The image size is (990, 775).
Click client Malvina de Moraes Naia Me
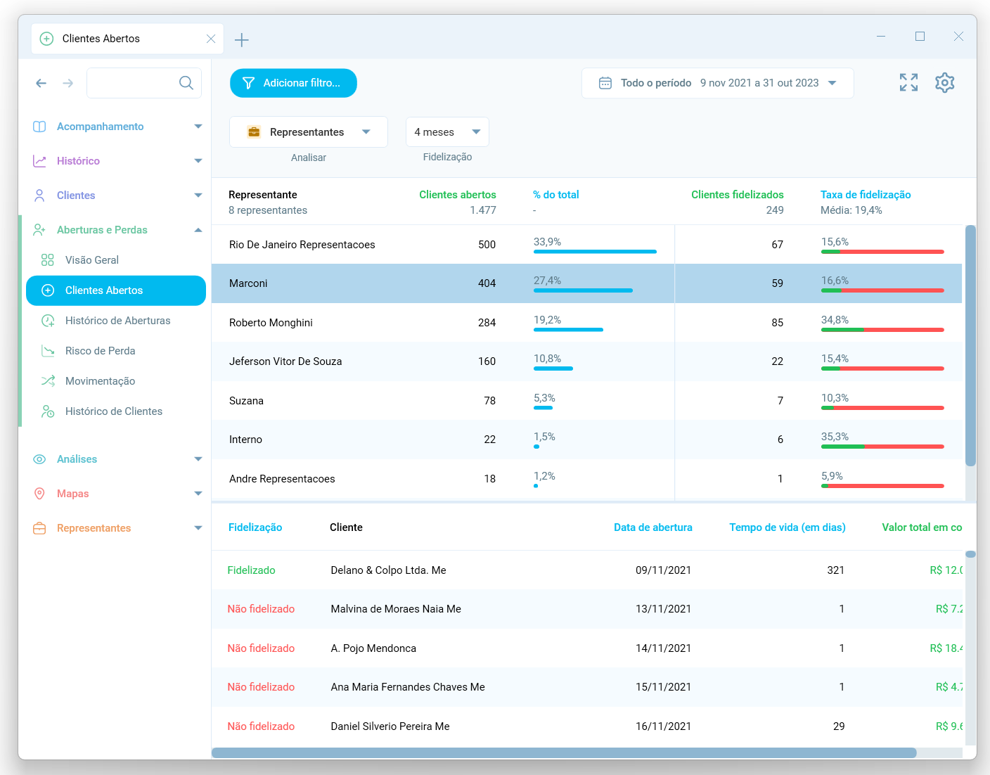click(x=396, y=609)
